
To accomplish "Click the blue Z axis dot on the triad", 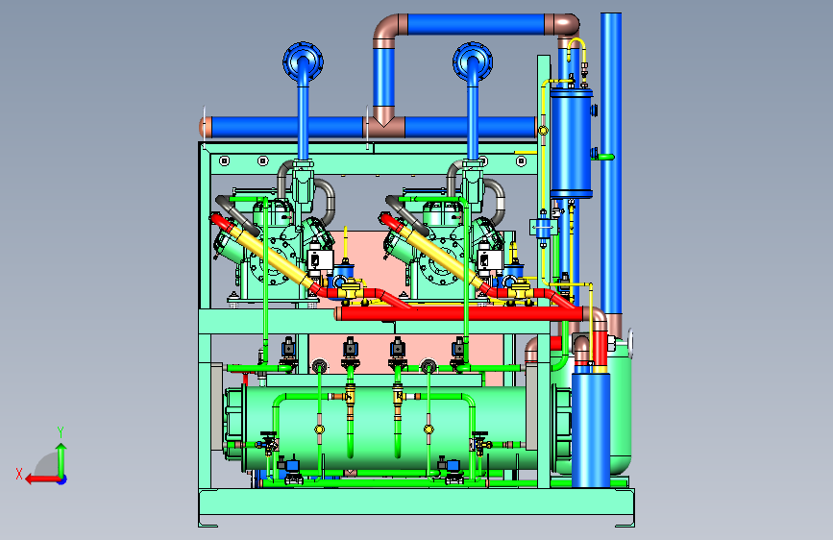I will coord(62,479).
